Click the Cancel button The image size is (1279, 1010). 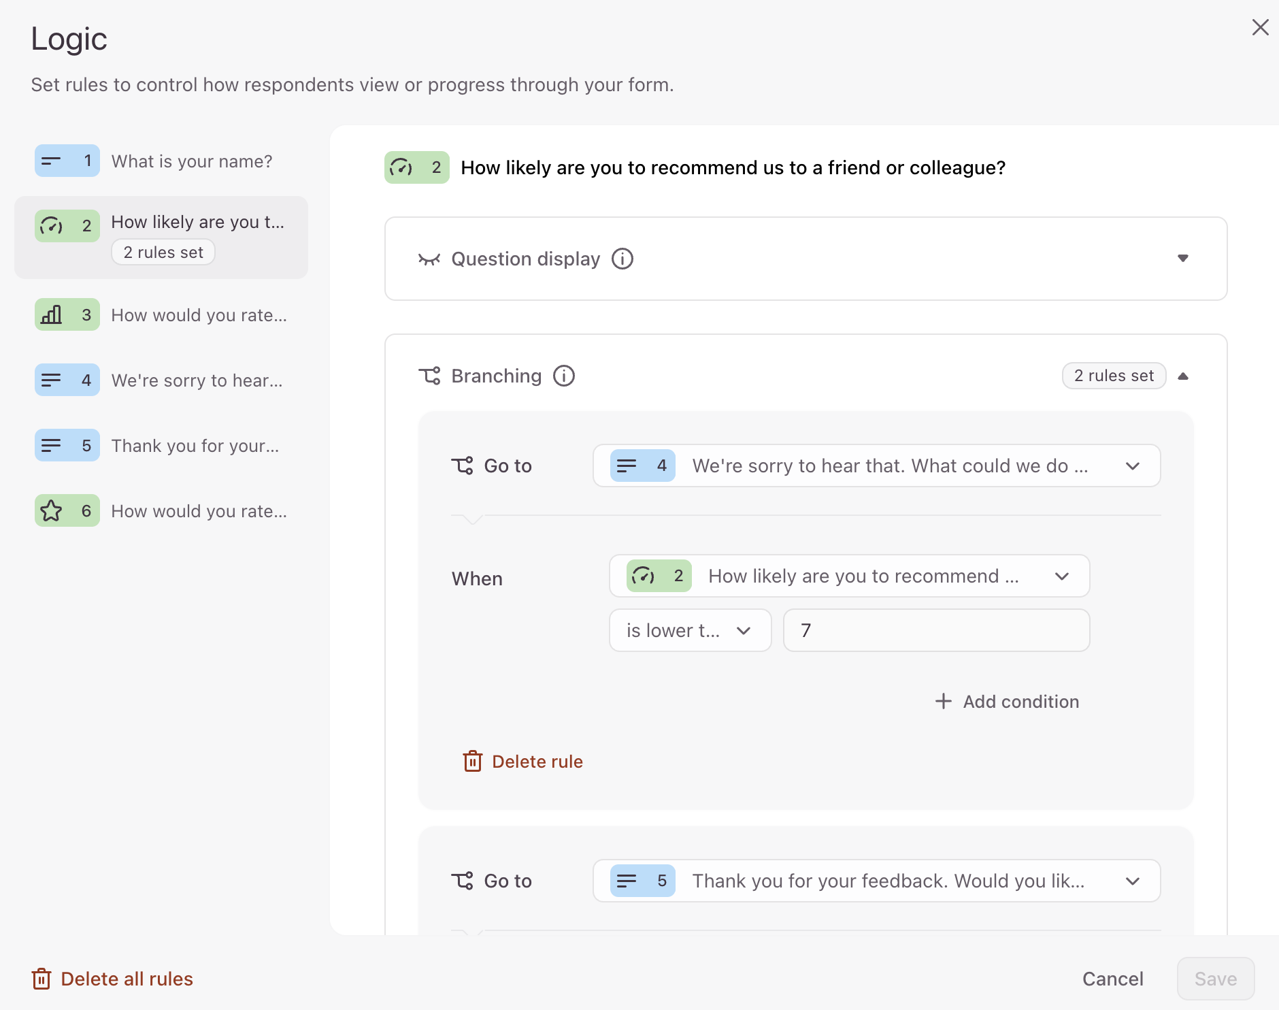tap(1112, 979)
